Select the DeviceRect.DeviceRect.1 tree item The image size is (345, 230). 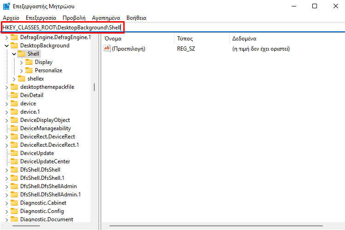pyautogui.click(x=50, y=145)
